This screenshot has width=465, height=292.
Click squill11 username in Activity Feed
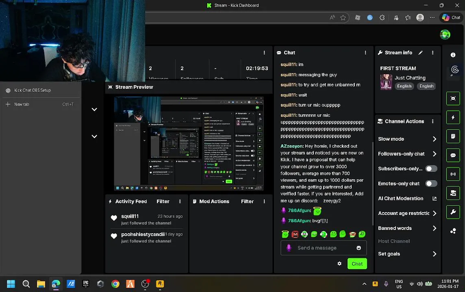pyautogui.click(x=130, y=216)
